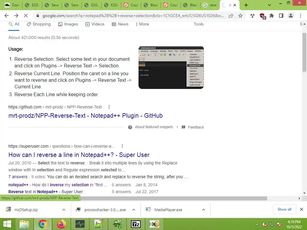Open Notepad++ from the taskbar
Viewport: 307px width, 230px height.
[99, 224]
